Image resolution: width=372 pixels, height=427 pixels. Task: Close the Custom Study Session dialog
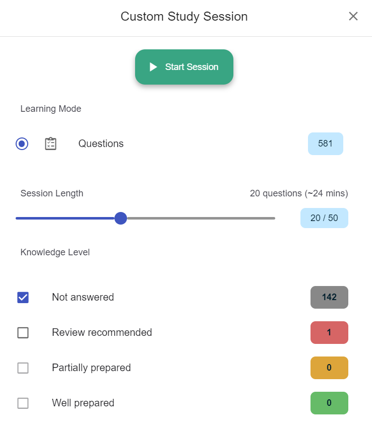[353, 17]
